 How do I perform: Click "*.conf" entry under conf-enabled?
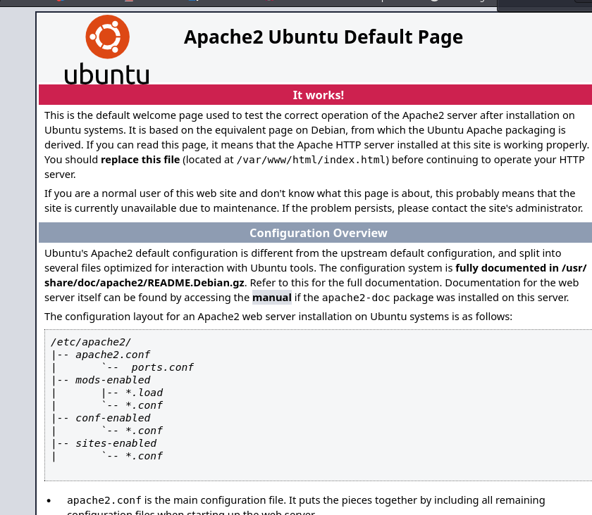click(144, 431)
